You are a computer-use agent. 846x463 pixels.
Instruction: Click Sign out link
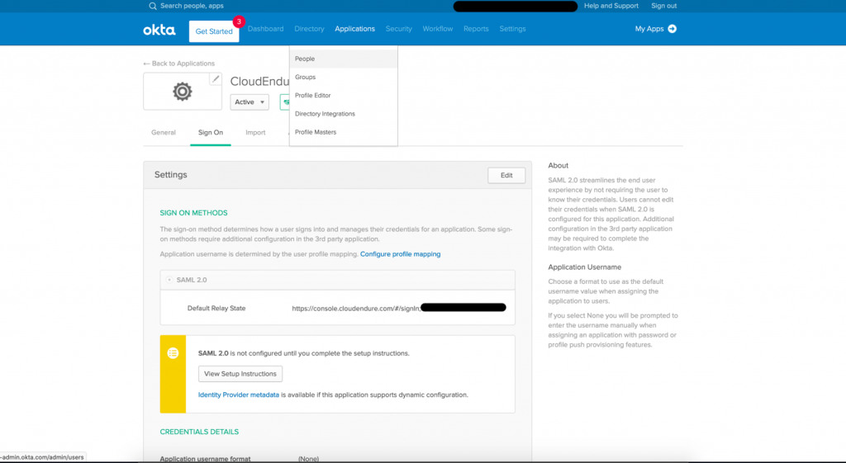click(x=663, y=6)
